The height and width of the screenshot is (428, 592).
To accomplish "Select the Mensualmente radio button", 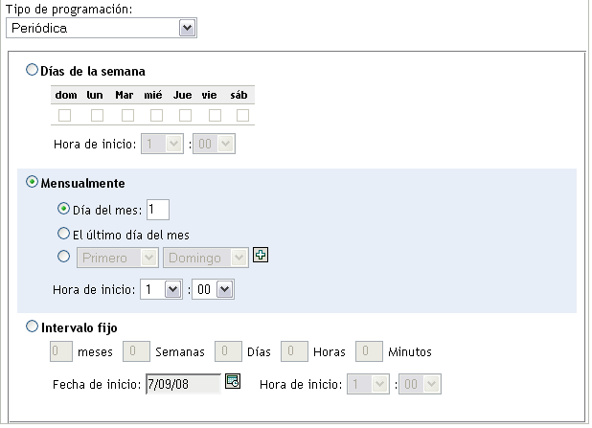I will (34, 182).
